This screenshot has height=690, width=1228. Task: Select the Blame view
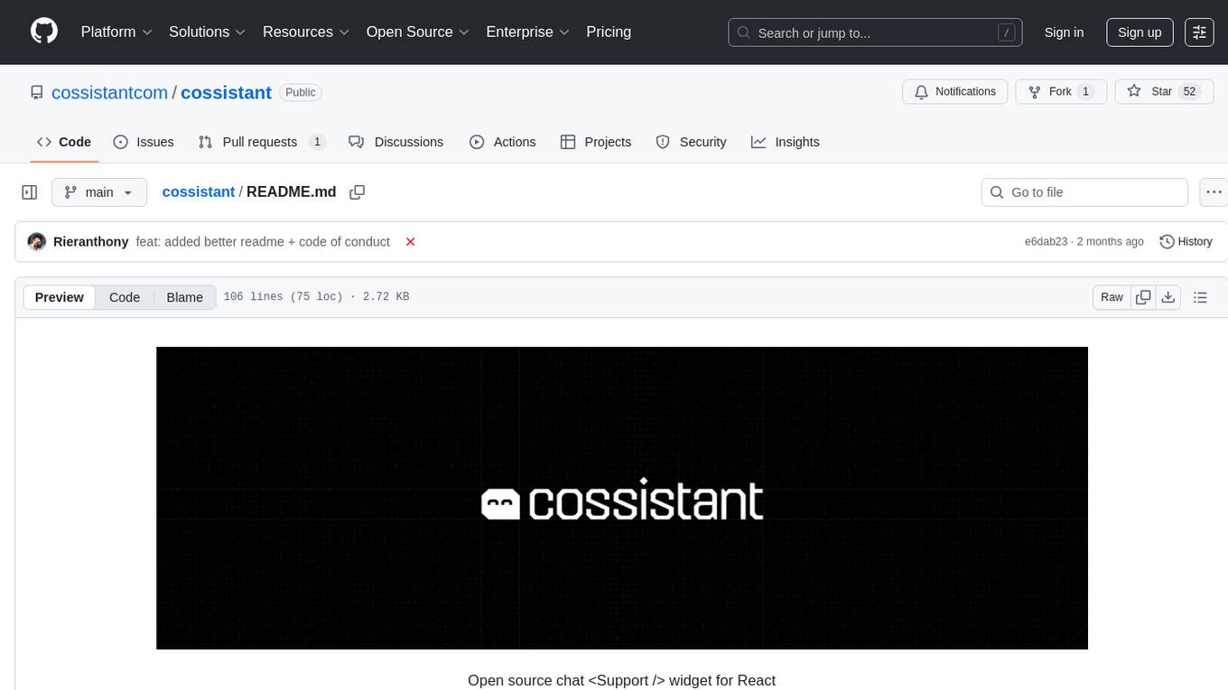pyautogui.click(x=185, y=297)
